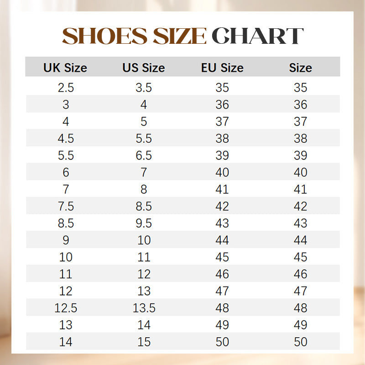
Task: Click UK size 7.5 cell
Action: (66, 206)
